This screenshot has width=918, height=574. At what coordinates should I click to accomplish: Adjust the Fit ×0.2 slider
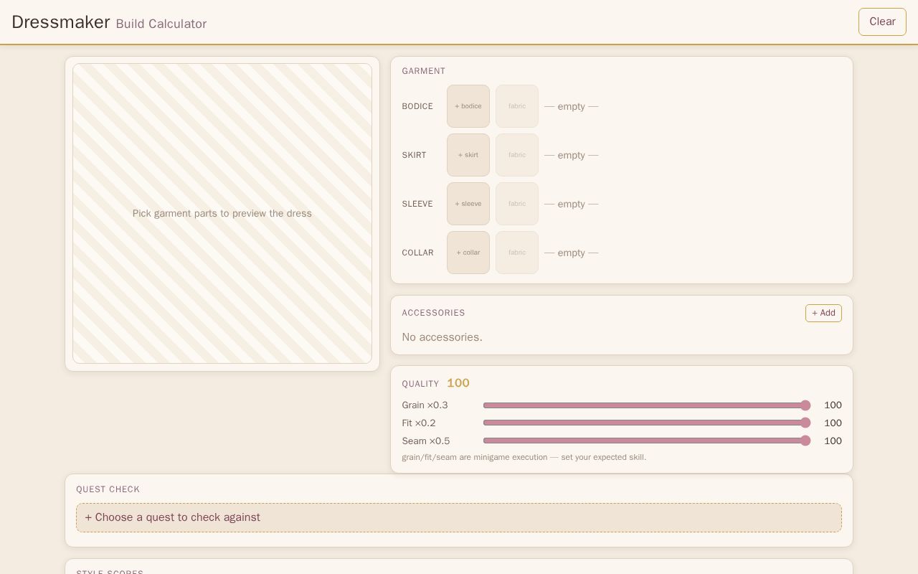(x=647, y=423)
